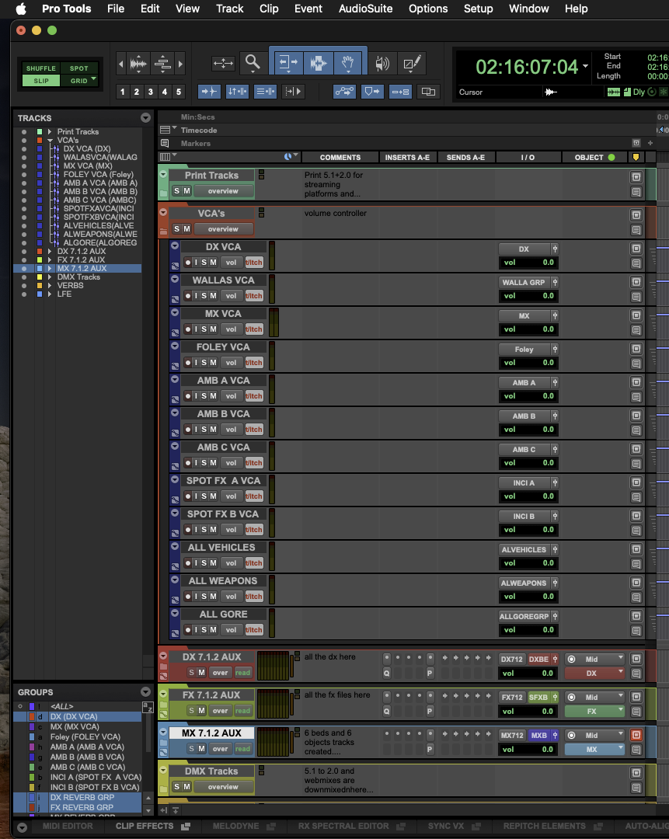This screenshot has height=839, width=669.
Task: Open the Setup menu
Action: point(478,9)
